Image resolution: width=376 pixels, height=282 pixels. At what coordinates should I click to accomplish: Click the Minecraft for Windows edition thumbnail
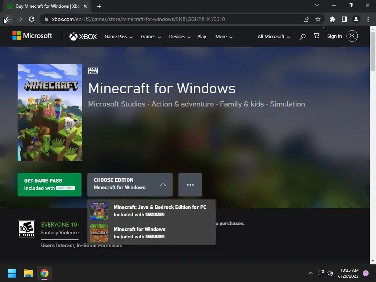(99, 233)
